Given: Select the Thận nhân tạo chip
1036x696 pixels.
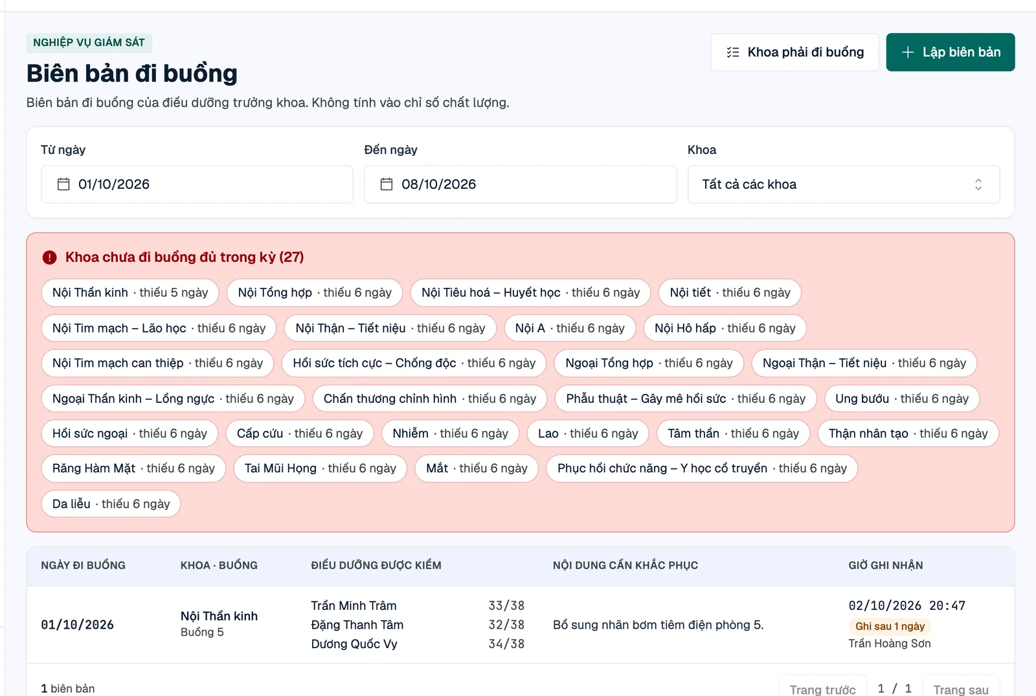Looking at the screenshot, I should [908, 433].
